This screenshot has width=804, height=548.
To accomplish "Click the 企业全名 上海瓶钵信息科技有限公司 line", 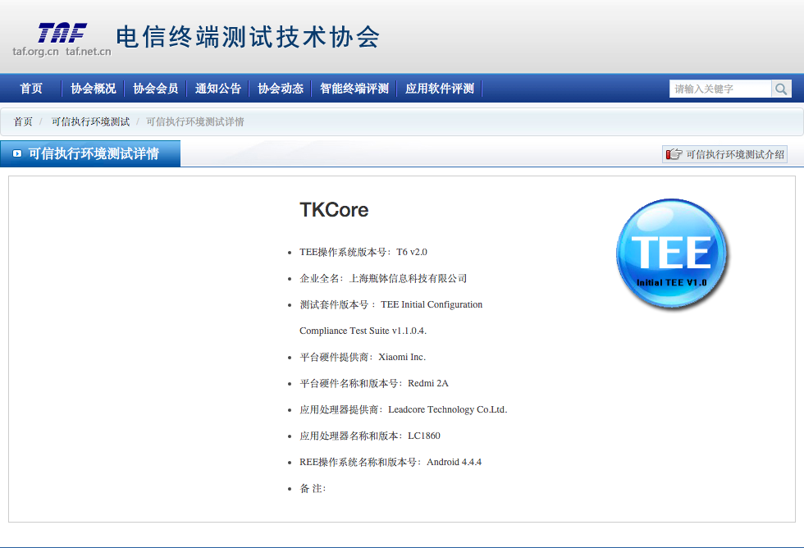I will (383, 278).
